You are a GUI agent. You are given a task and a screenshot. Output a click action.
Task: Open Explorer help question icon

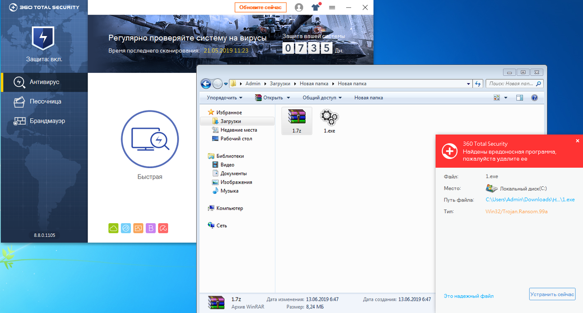pyautogui.click(x=535, y=97)
